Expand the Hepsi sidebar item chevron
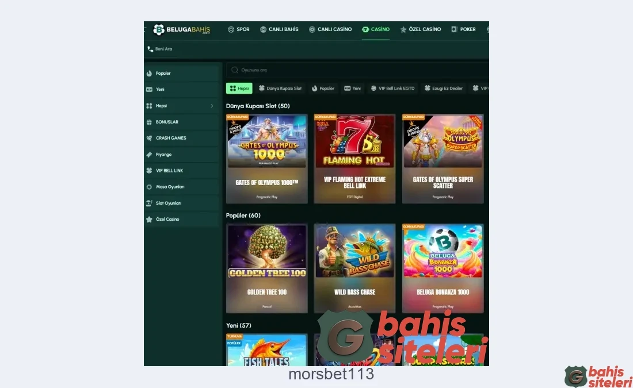Screen dimensions: 633x388 212,105
